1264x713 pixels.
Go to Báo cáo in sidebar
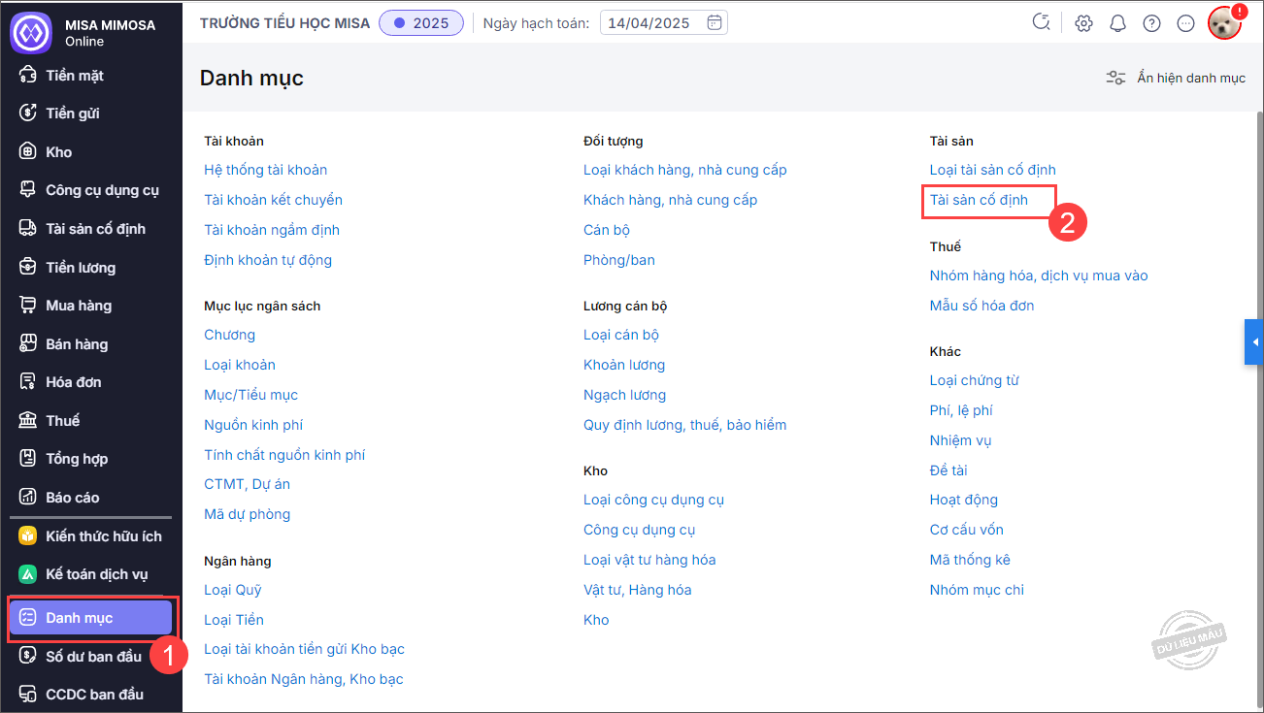[x=73, y=498]
